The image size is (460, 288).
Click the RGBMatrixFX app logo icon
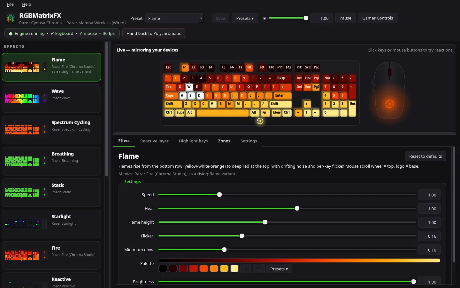(x=11, y=19)
